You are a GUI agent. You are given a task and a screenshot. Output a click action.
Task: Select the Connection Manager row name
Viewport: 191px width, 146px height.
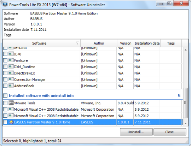30,80
